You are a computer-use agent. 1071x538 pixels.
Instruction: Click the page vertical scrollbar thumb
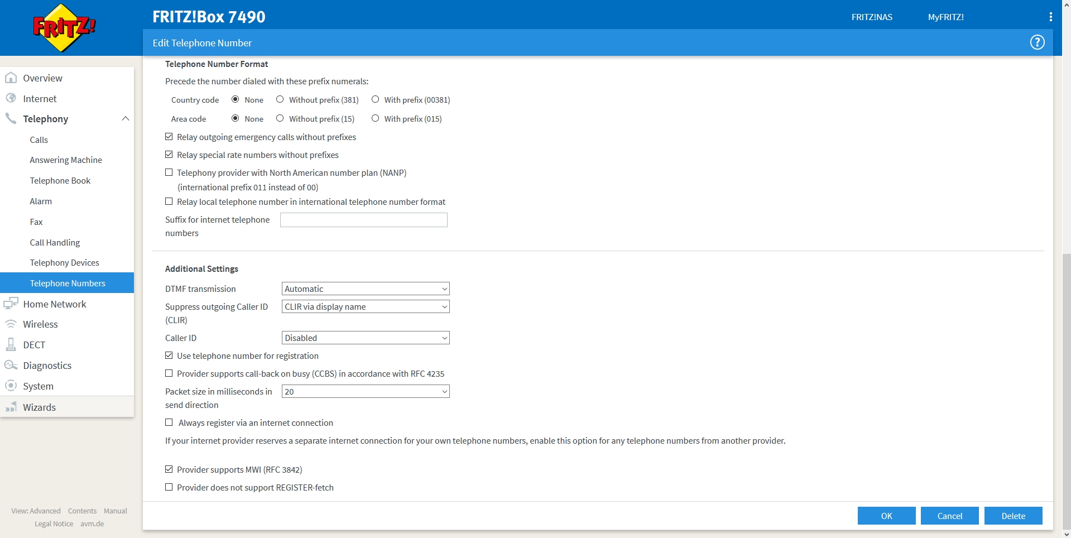click(1067, 392)
